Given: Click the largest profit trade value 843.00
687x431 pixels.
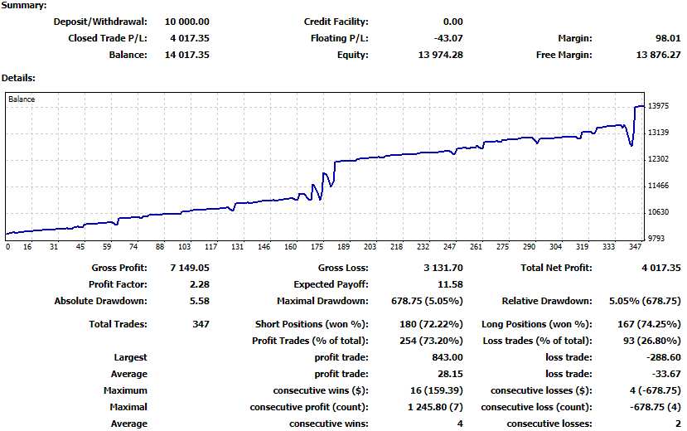Looking at the screenshot, I should click(448, 357).
